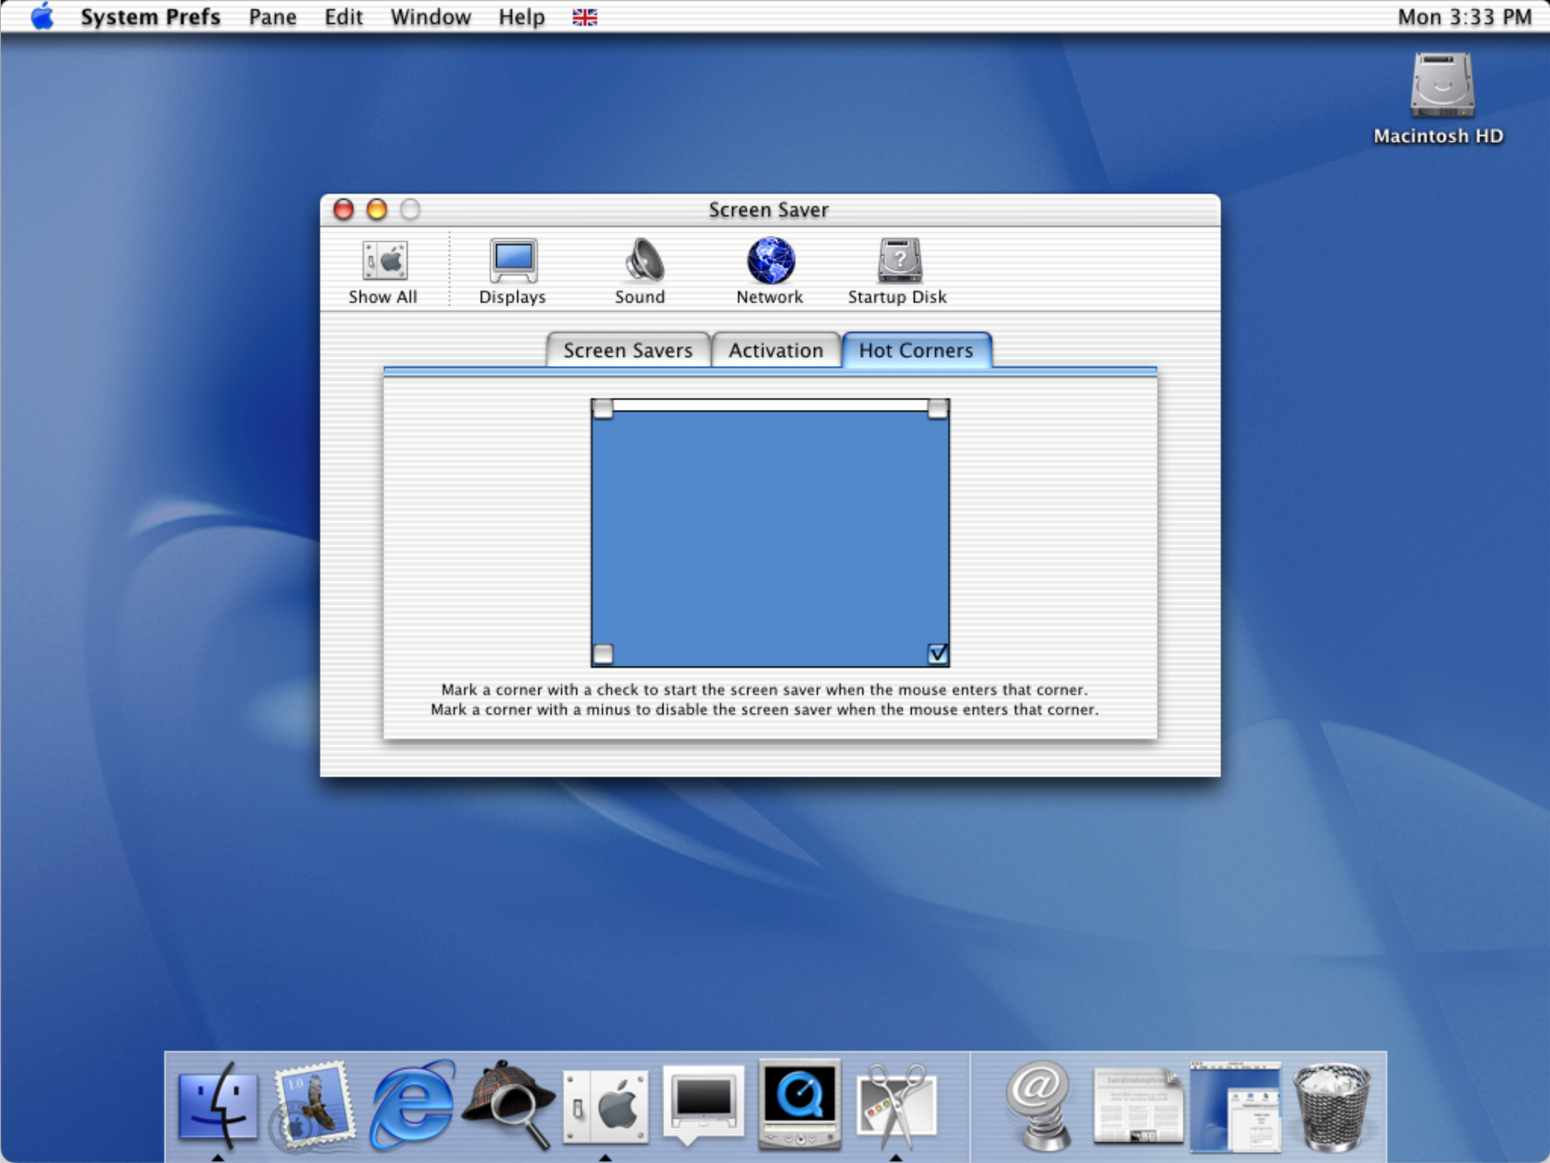The width and height of the screenshot is (1550, 1163).
Task: Switch to the Activation tab
Action: (x=776, y=351)
